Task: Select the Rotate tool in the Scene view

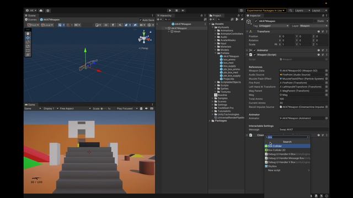Action: click(x=28, y=42)
